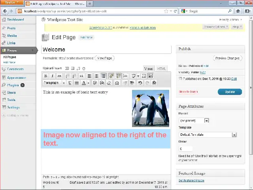Toggle fullscreen editing mode
This screenshot has width=253, height=190.
click(143, 76)
